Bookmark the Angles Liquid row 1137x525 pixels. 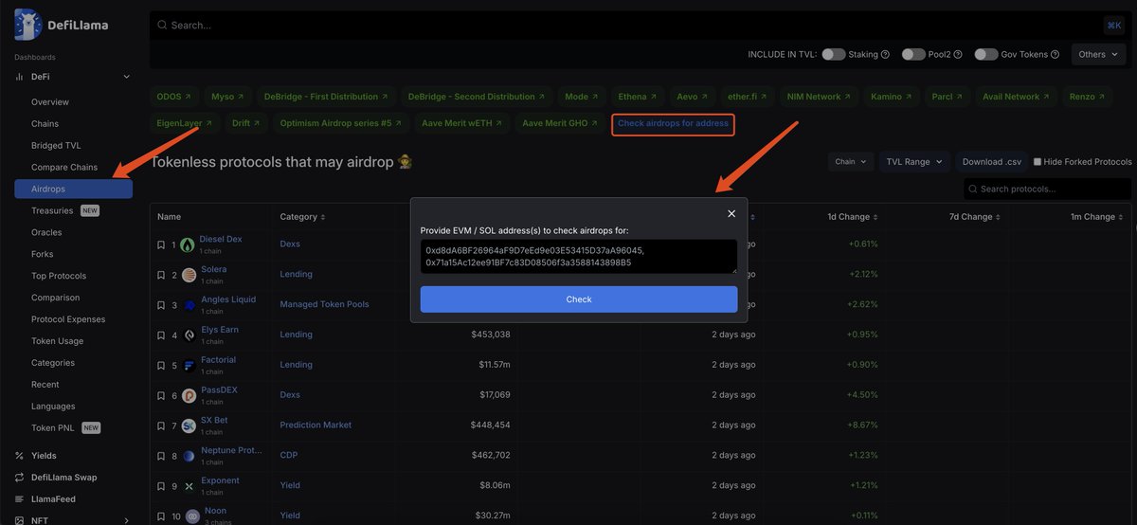[161, 305]
